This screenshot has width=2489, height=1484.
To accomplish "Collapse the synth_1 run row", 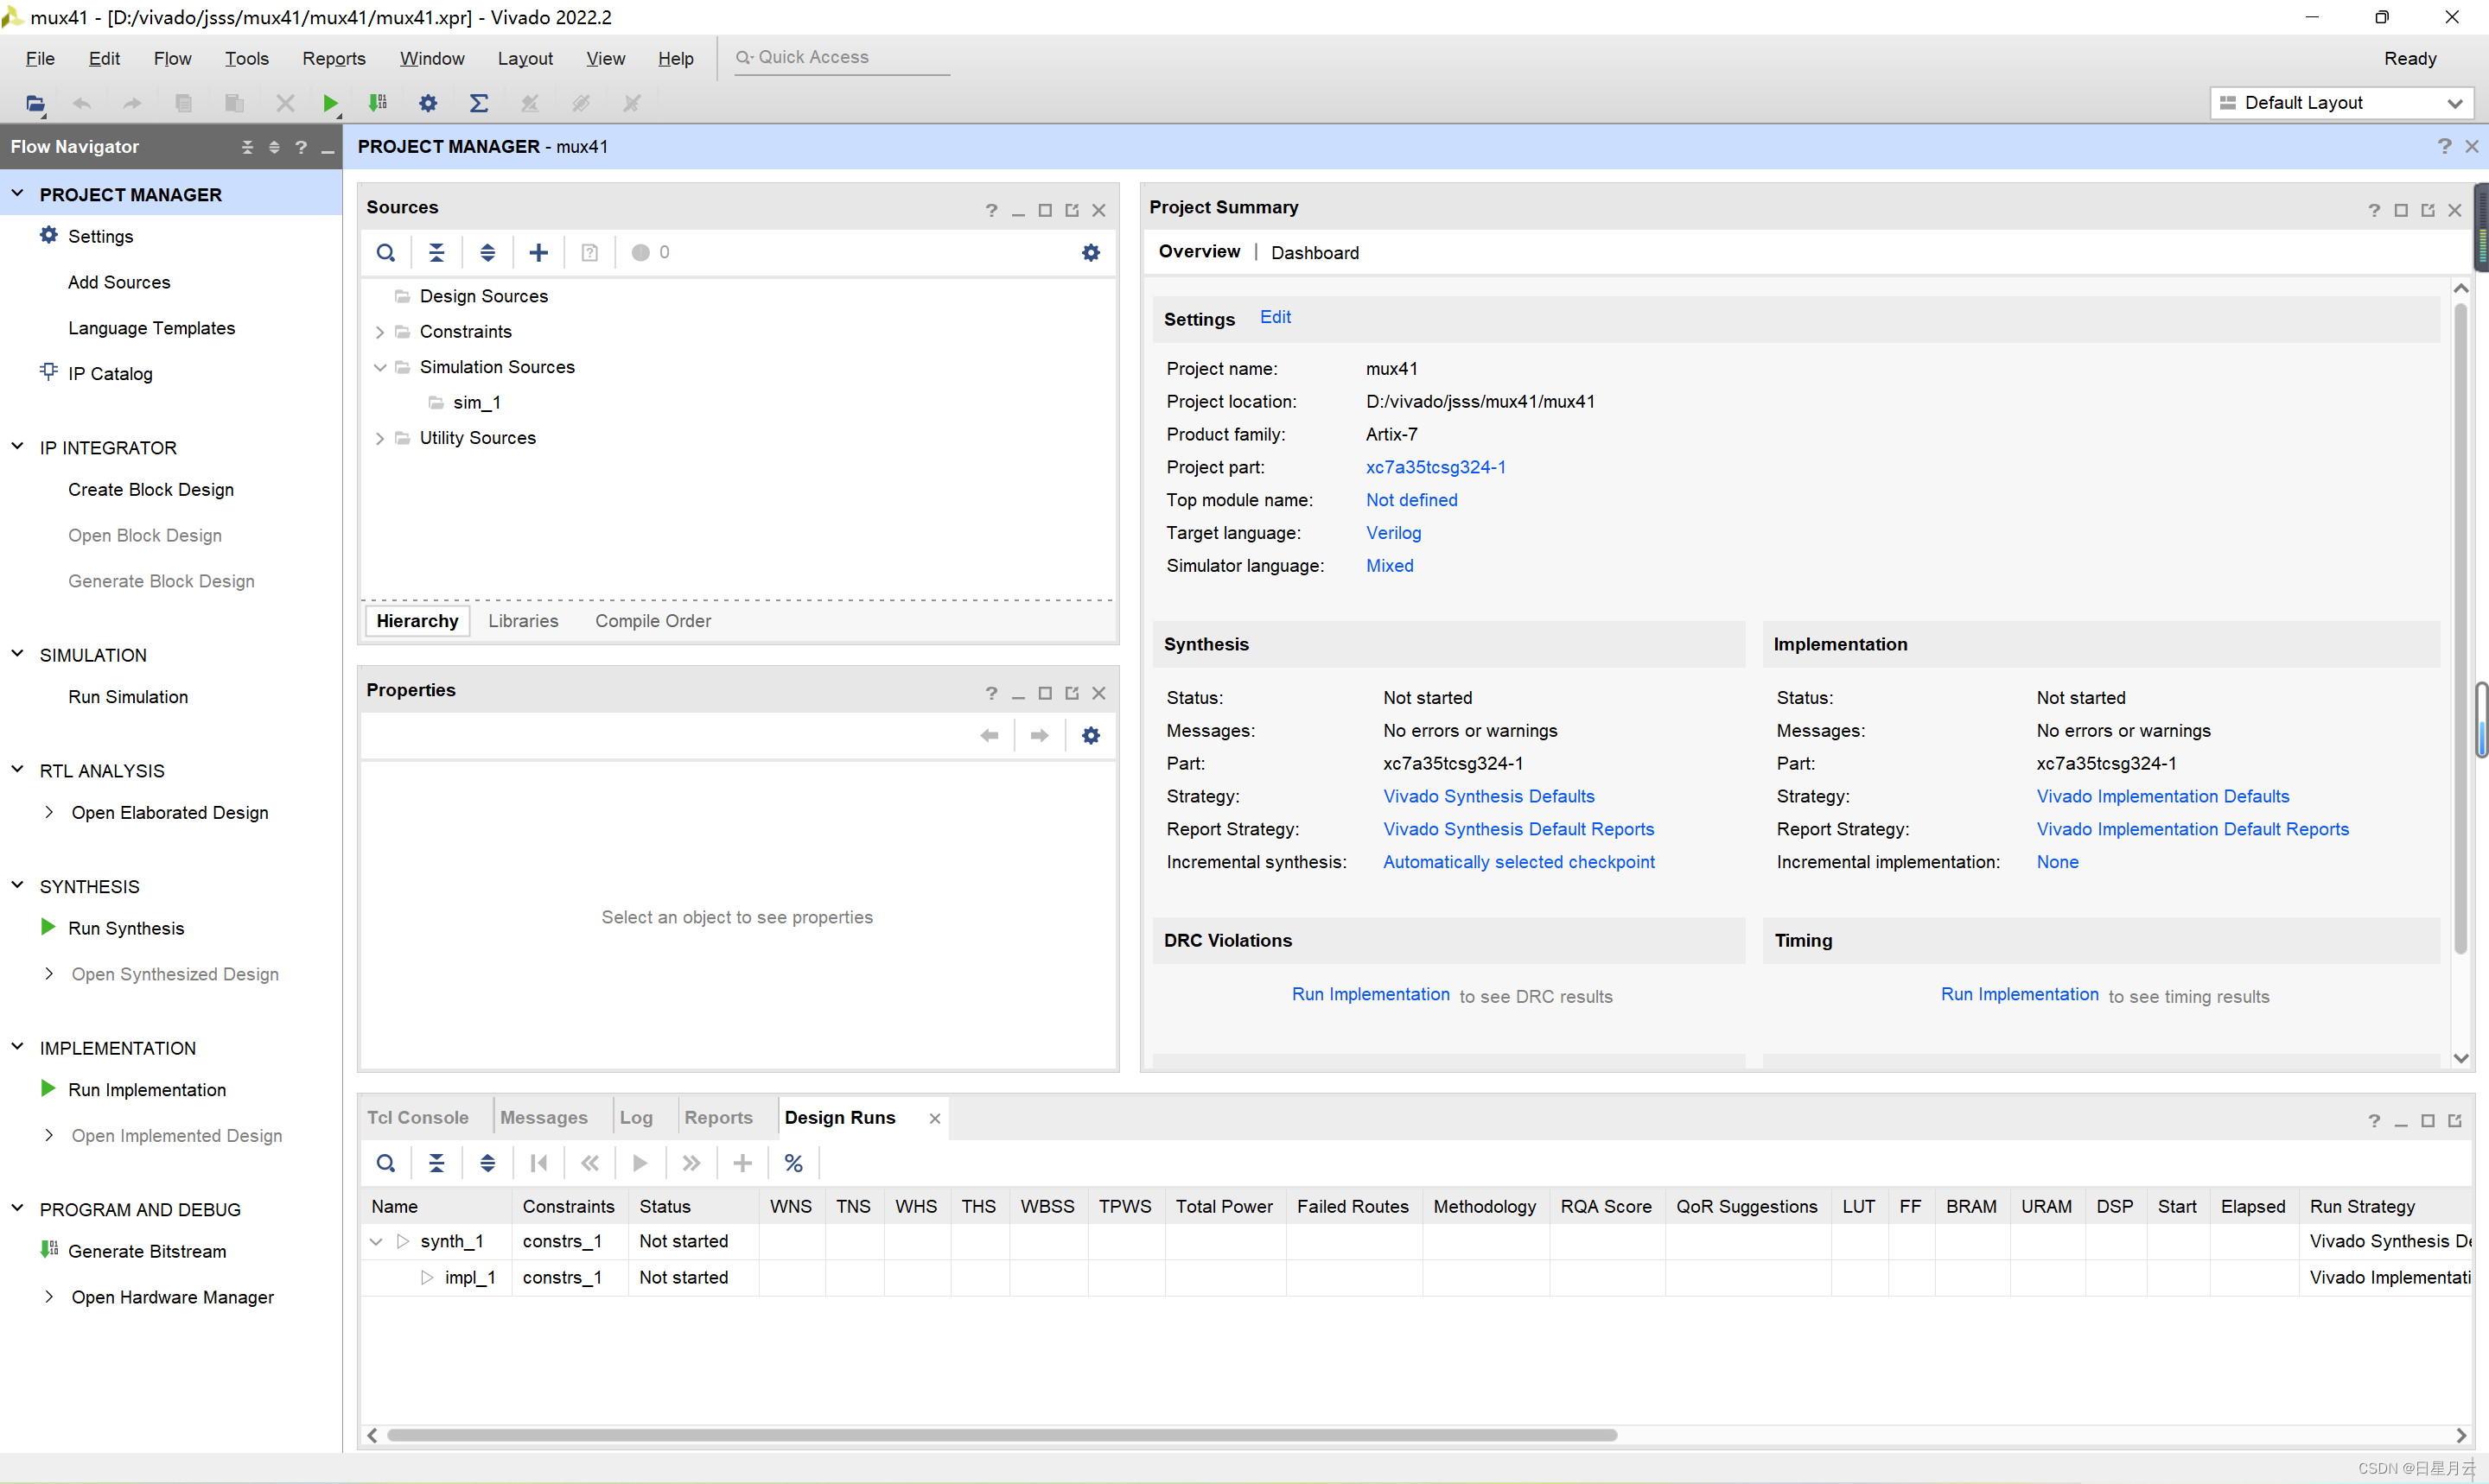I will click(376, 1241).
